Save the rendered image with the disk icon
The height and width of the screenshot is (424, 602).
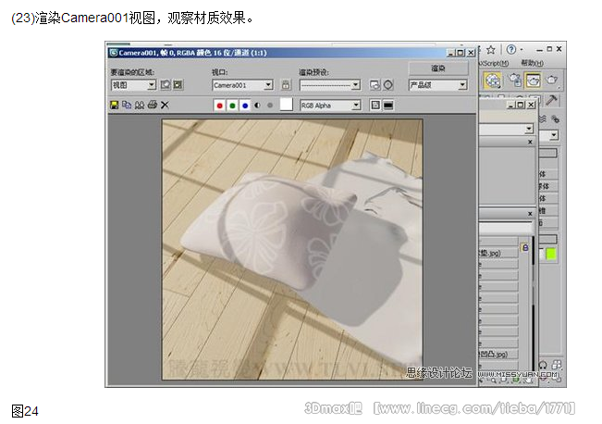click(114, 105)
